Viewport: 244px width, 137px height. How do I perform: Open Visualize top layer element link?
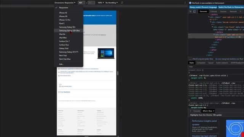coord(204,136)
